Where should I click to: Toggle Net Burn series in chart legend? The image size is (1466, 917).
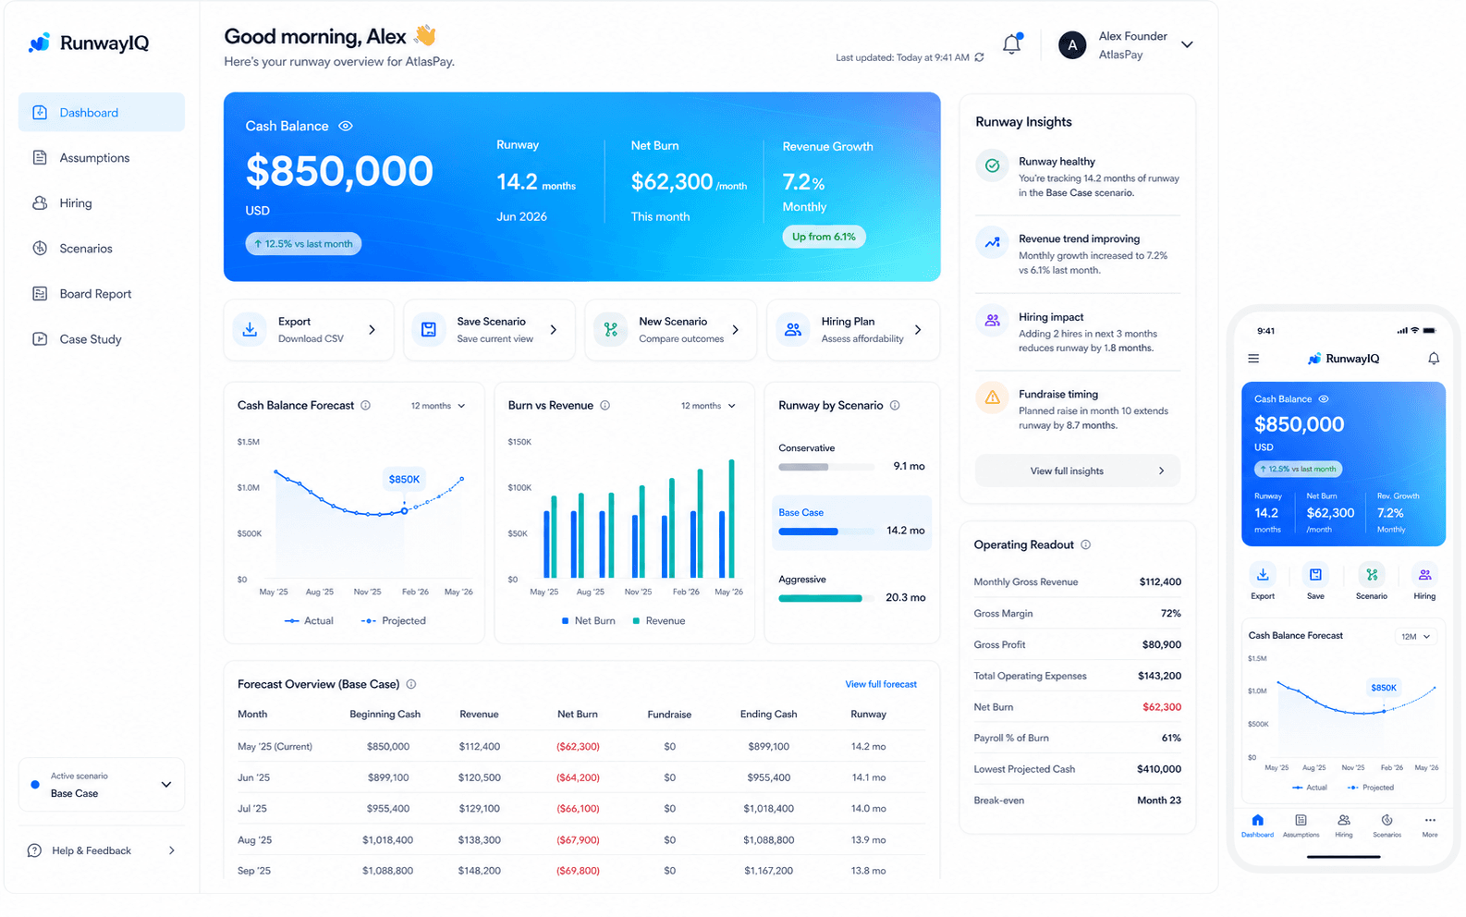pyautogui.click(x=588, y=621)
